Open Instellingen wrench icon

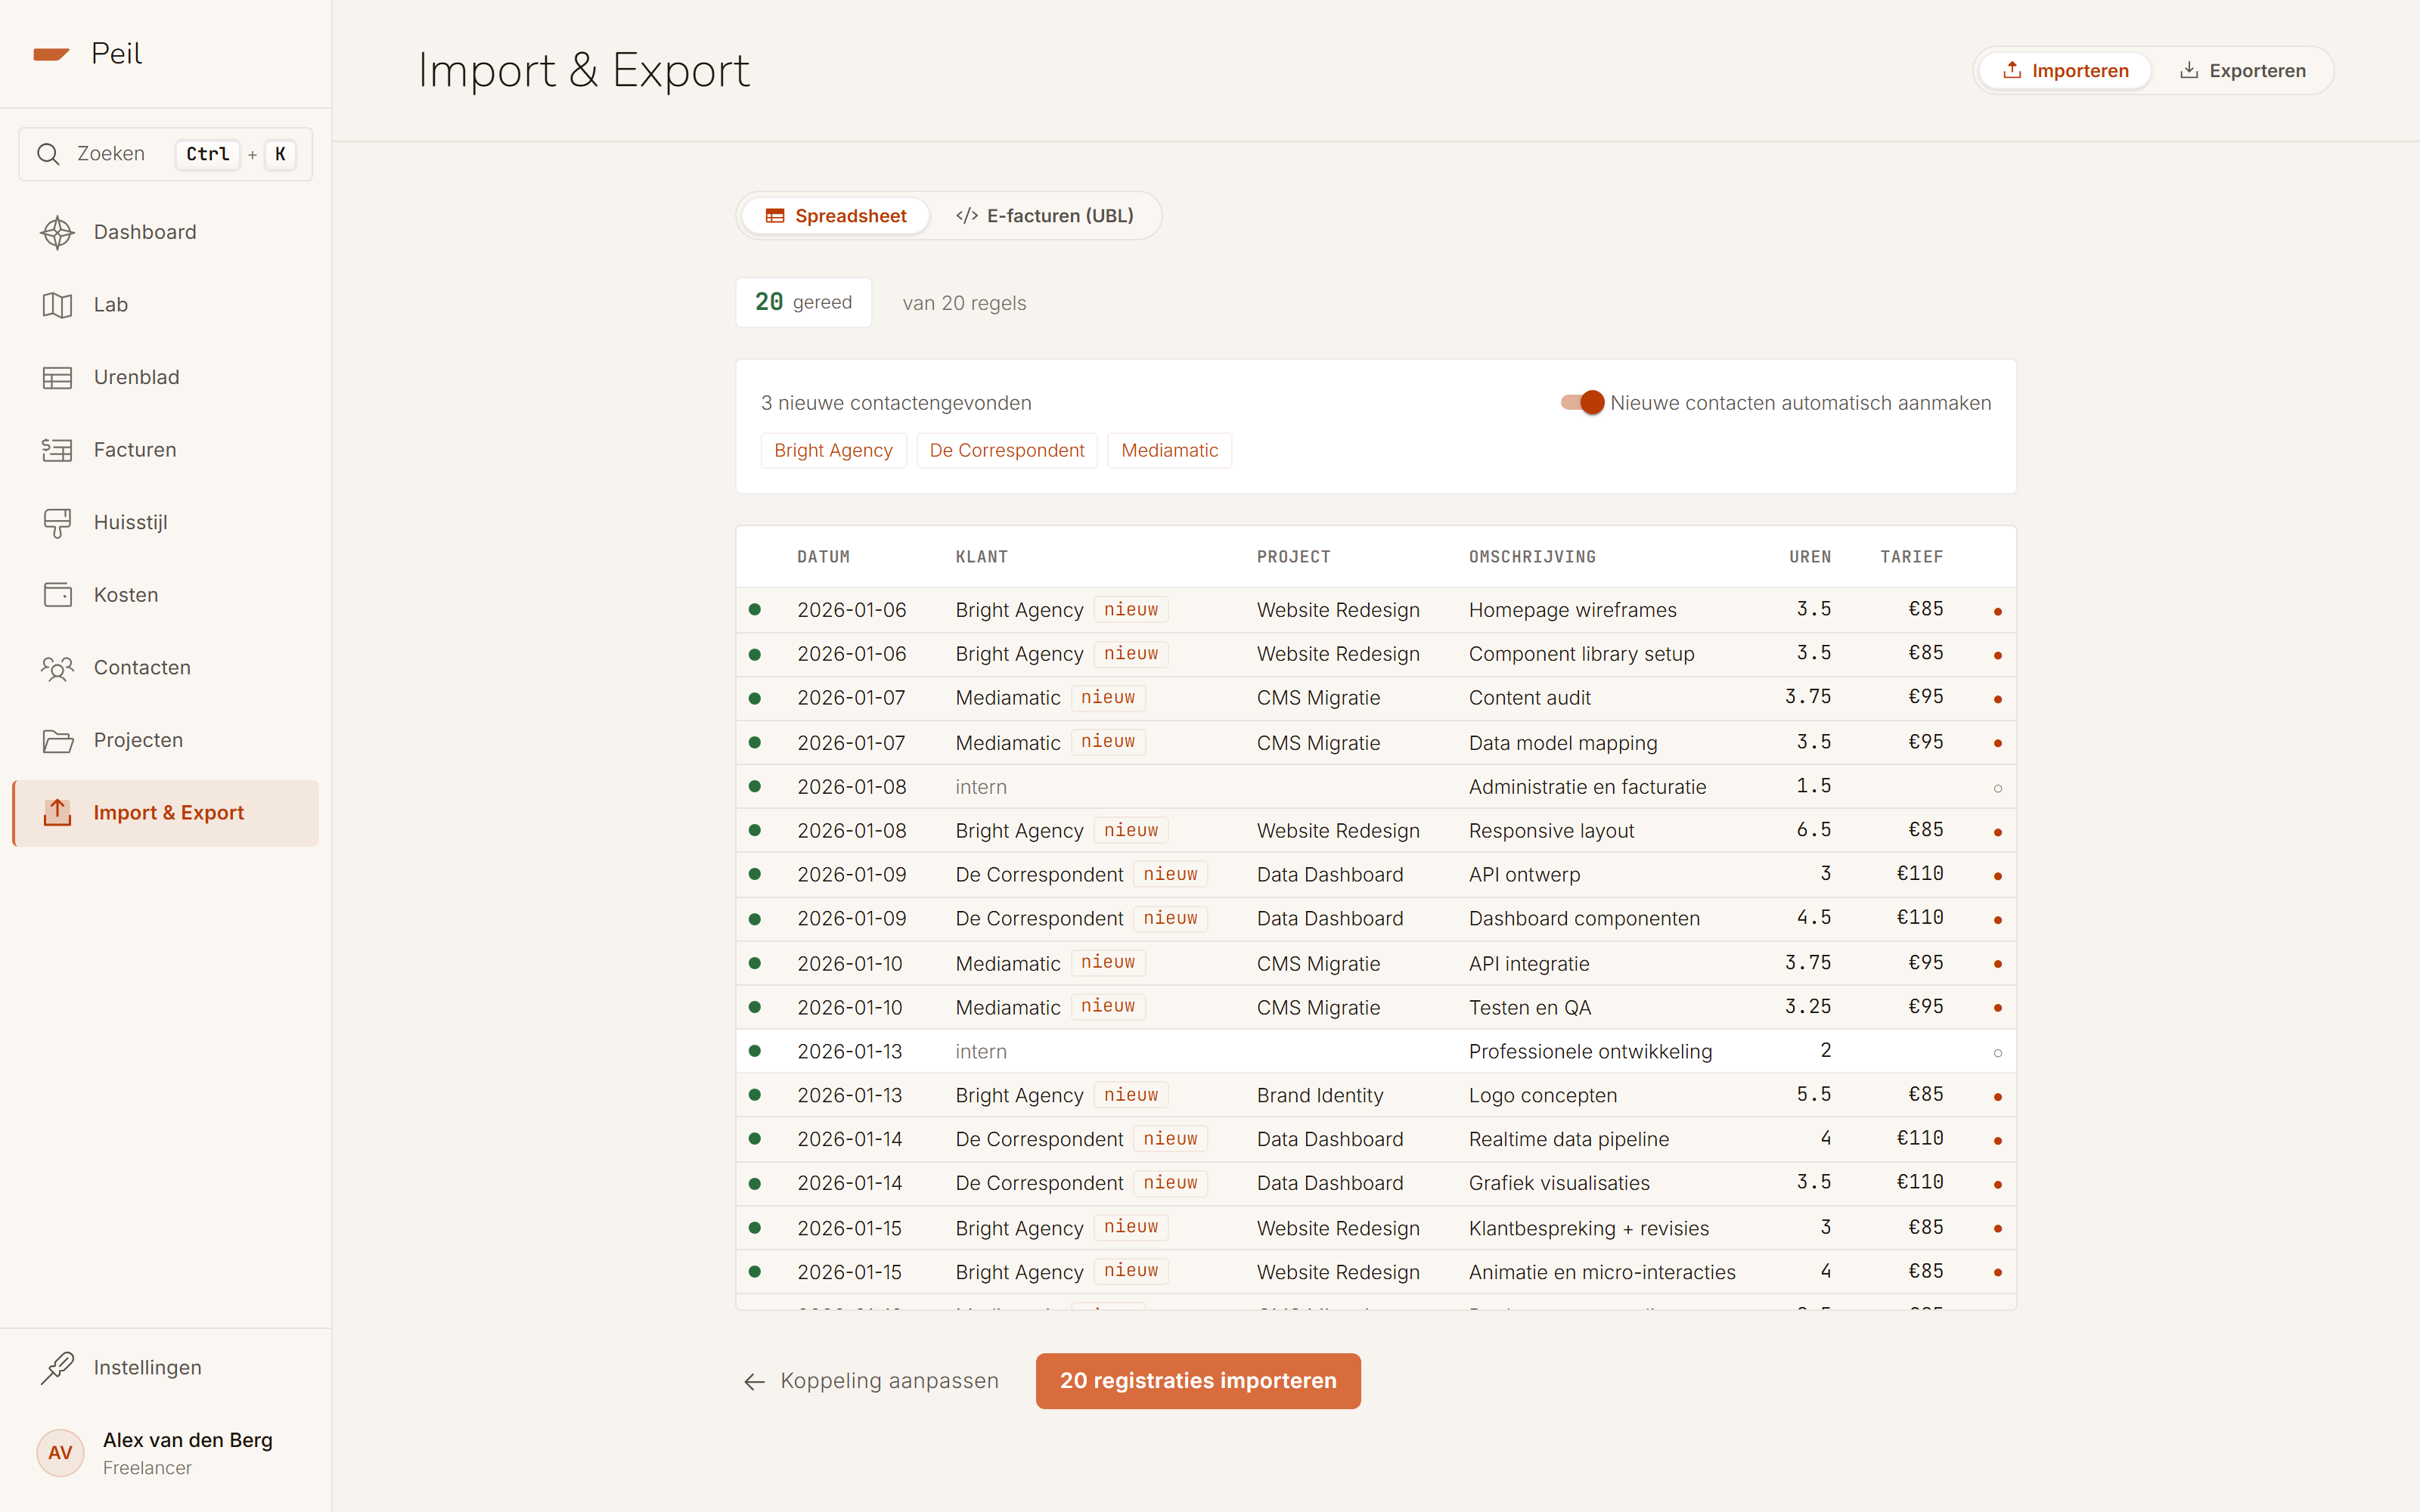pos(57,1367)
